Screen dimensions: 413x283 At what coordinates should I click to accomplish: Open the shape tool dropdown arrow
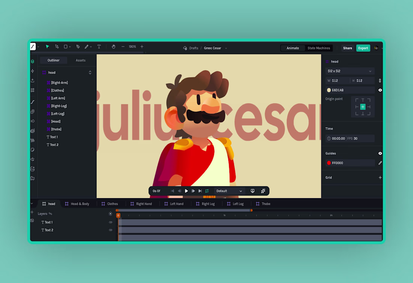(x=70, y=47)
